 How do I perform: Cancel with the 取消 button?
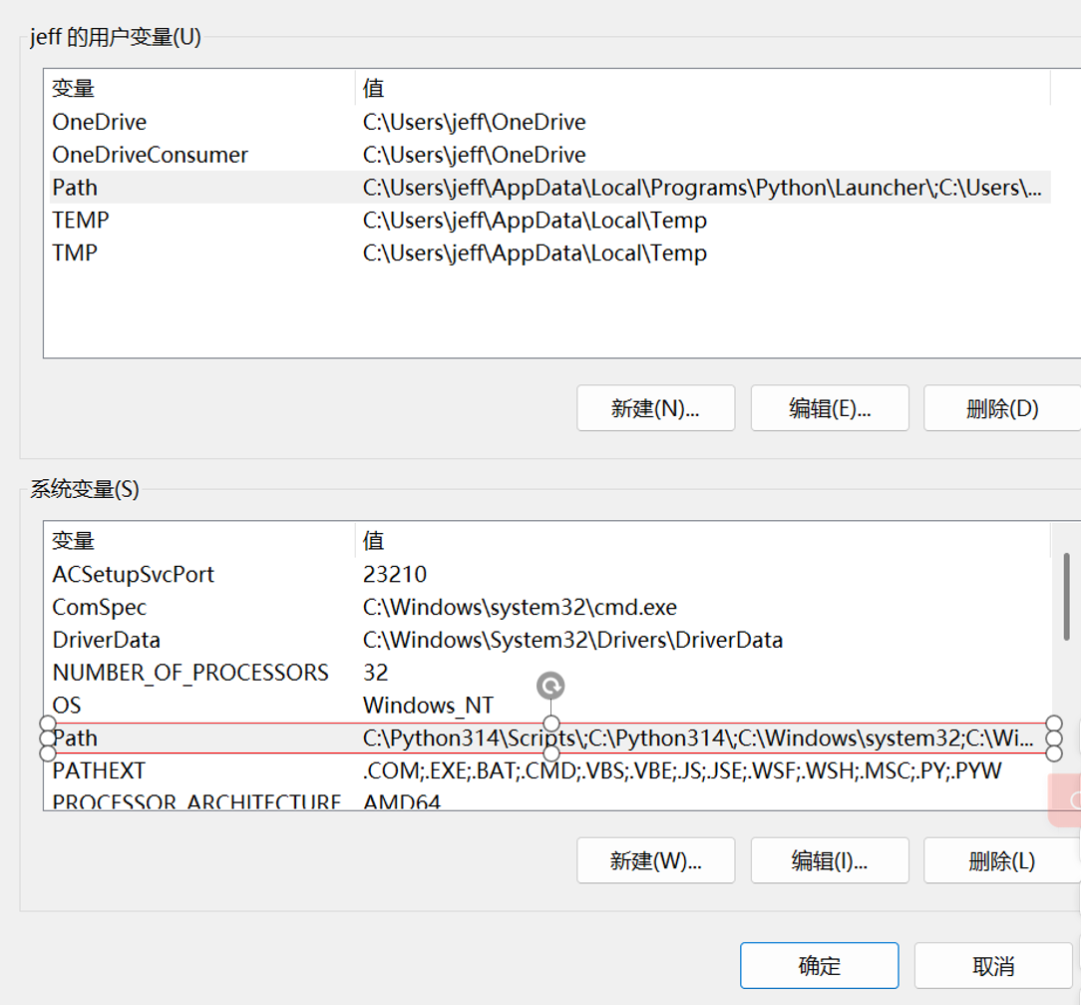pyautogui.click(x=993, y=966)
